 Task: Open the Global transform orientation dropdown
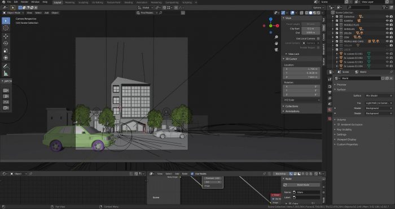tap(146, 7)
